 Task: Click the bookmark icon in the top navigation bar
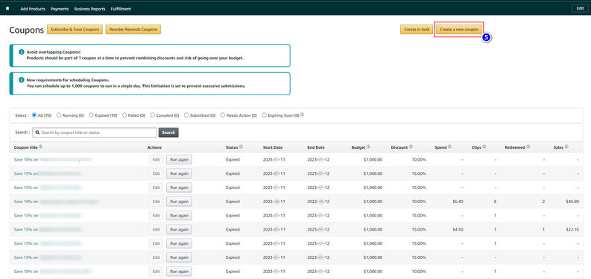pos(7,9)
